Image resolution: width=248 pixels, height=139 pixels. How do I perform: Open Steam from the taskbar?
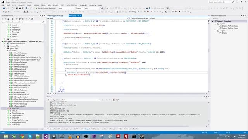142,136
